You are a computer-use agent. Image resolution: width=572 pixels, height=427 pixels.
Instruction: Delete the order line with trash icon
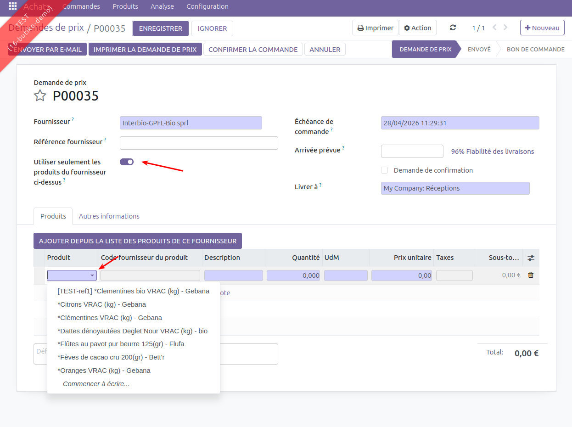pyautogui.click(x=531, y=275)
